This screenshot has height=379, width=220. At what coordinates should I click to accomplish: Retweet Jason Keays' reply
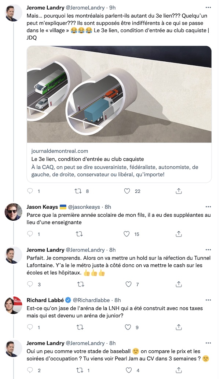(x=79, y=234)
